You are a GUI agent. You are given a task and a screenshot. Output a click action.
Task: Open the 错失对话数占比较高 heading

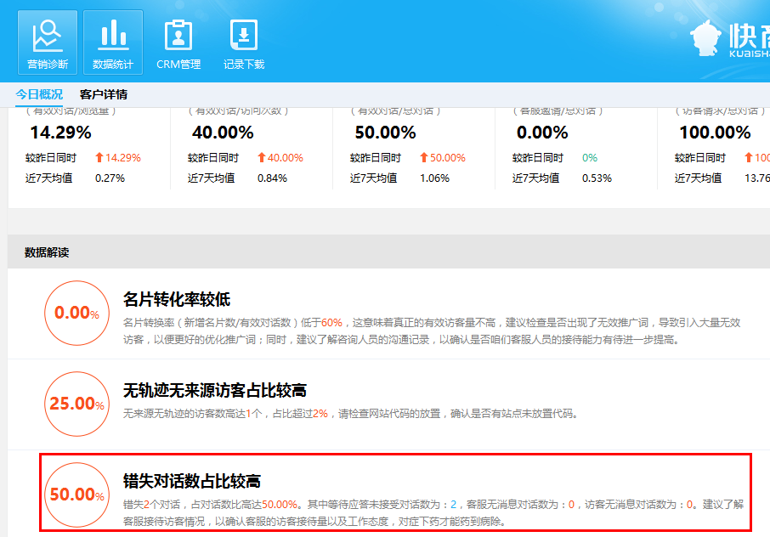192,482
